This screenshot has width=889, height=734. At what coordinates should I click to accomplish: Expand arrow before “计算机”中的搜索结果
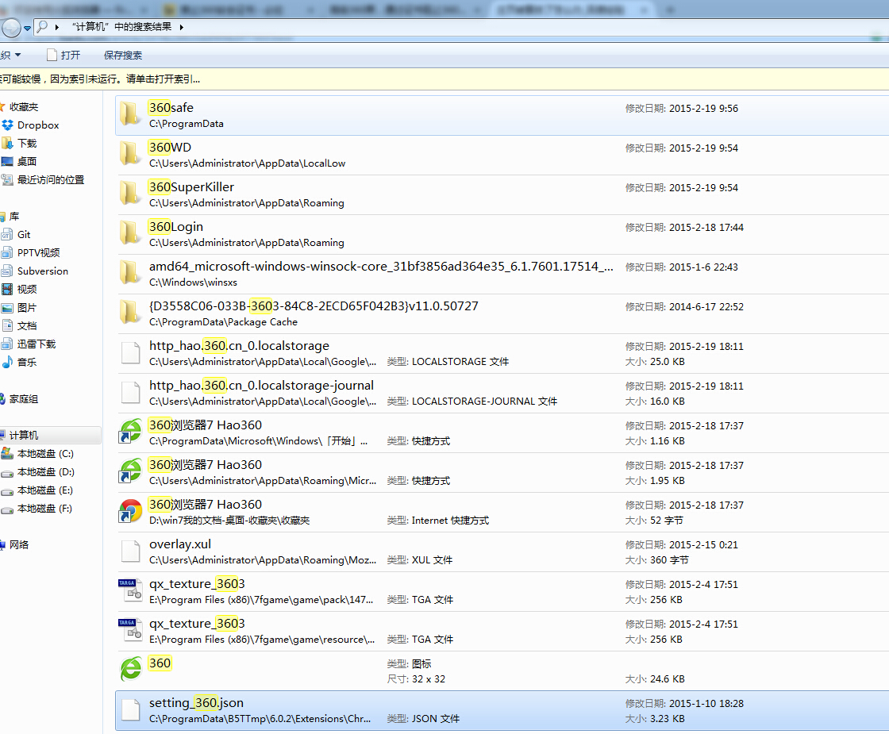[x=56, y=27]
